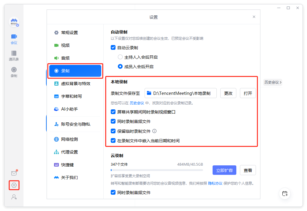Click the settings gear icon in sidebar
This screenshot has width=307, height=211.
click(14, 185)
